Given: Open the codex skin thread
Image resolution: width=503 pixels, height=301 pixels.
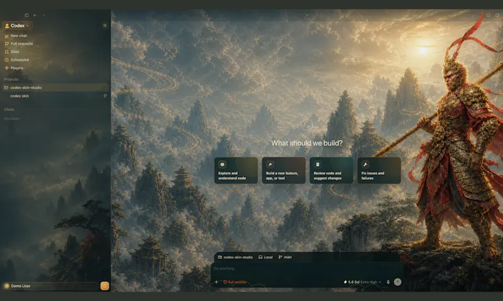Looking at the screenshot, I should pyautogui.click(x=19, y=96).
